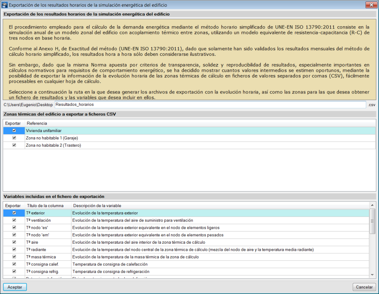Click description about nodo de elementos ligeros
The image size is (379, 294).
220,227
